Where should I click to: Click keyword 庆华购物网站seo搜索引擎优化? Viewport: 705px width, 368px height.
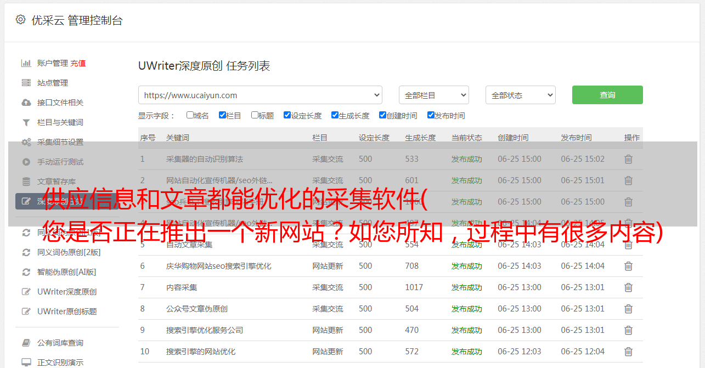tap(219, 266)
